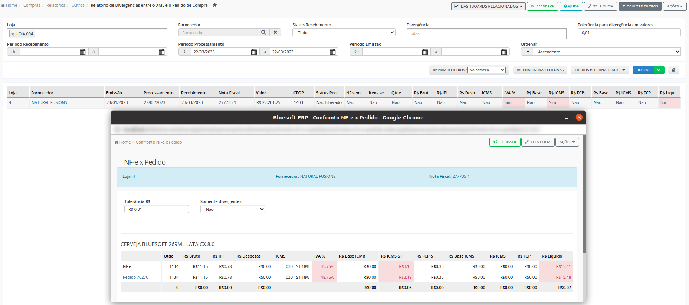Open the Dashboards Relacionados menu
Screen dimensions: 689x305
[488, 6]
